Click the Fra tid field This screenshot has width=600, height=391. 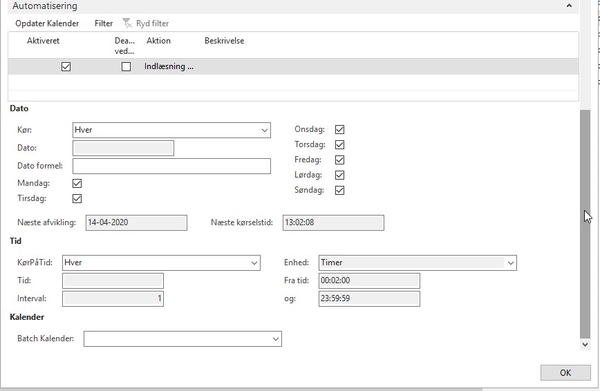[369, 280]
